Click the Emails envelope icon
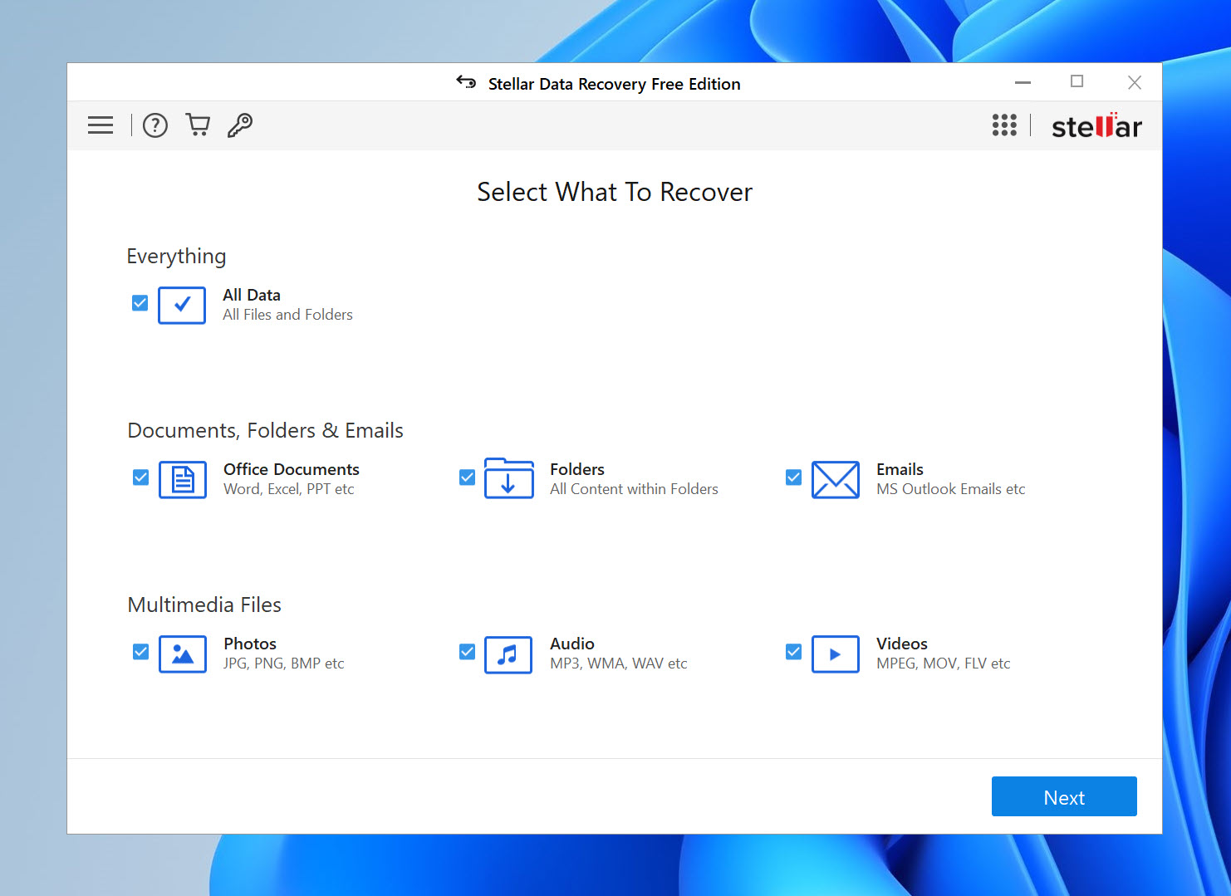Viewport: 1231px width, 896px height. [836, 479]
